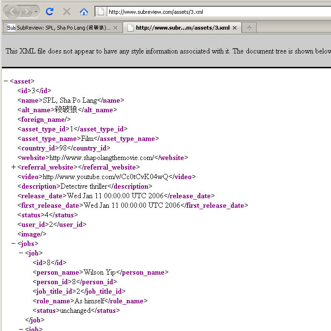Collapse the root asset node
This screenshot has height=331, width=331.
point(6,81)
